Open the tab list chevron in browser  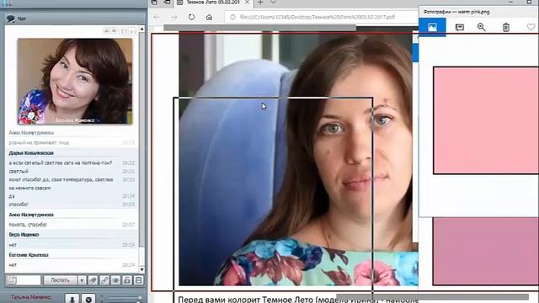click(273, 3)
